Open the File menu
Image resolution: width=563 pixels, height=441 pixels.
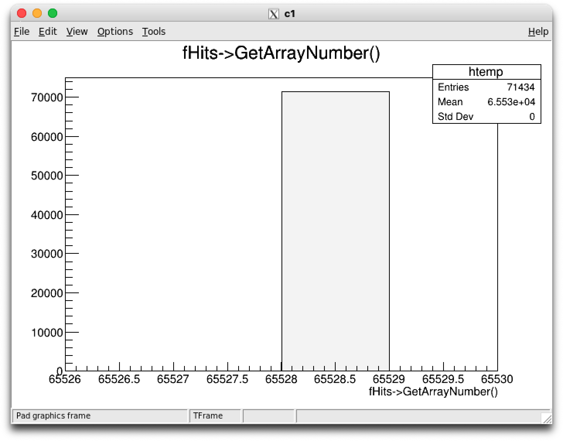(21, 31)
